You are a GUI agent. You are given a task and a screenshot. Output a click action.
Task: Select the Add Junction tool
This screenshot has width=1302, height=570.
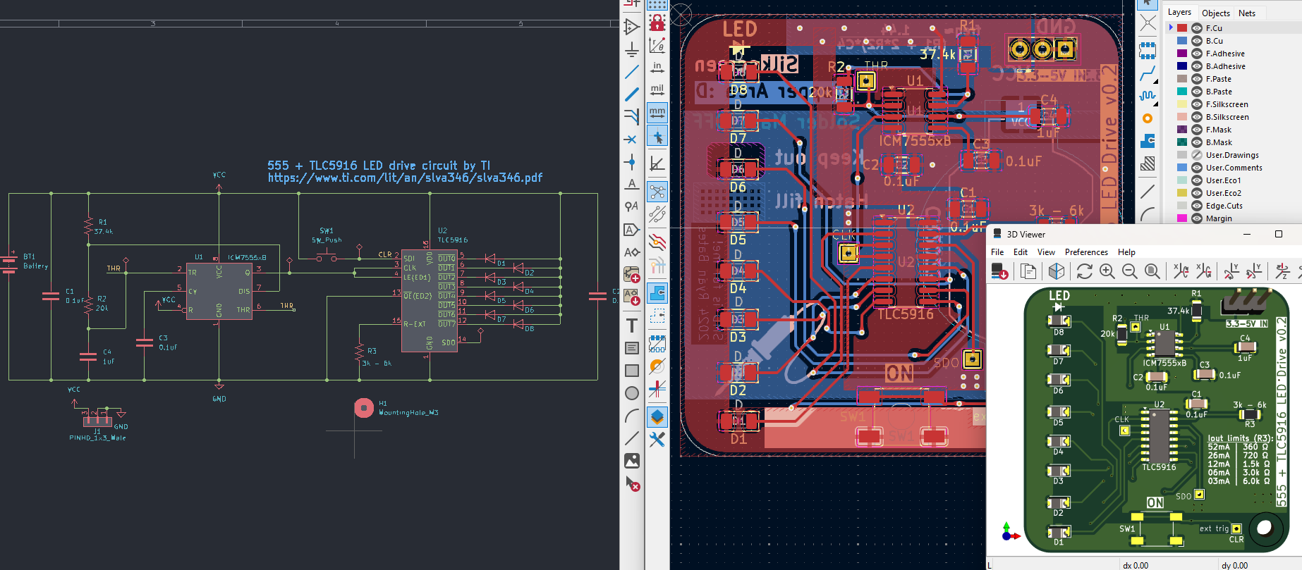[x=632, y=162]
